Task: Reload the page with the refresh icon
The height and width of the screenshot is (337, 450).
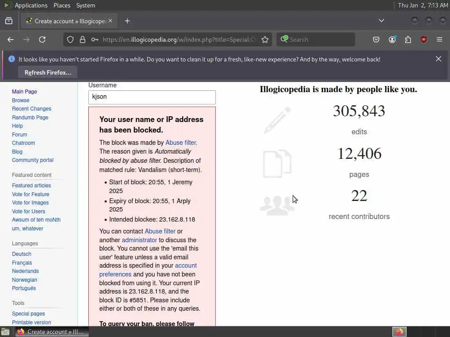Action: (42, 39)
